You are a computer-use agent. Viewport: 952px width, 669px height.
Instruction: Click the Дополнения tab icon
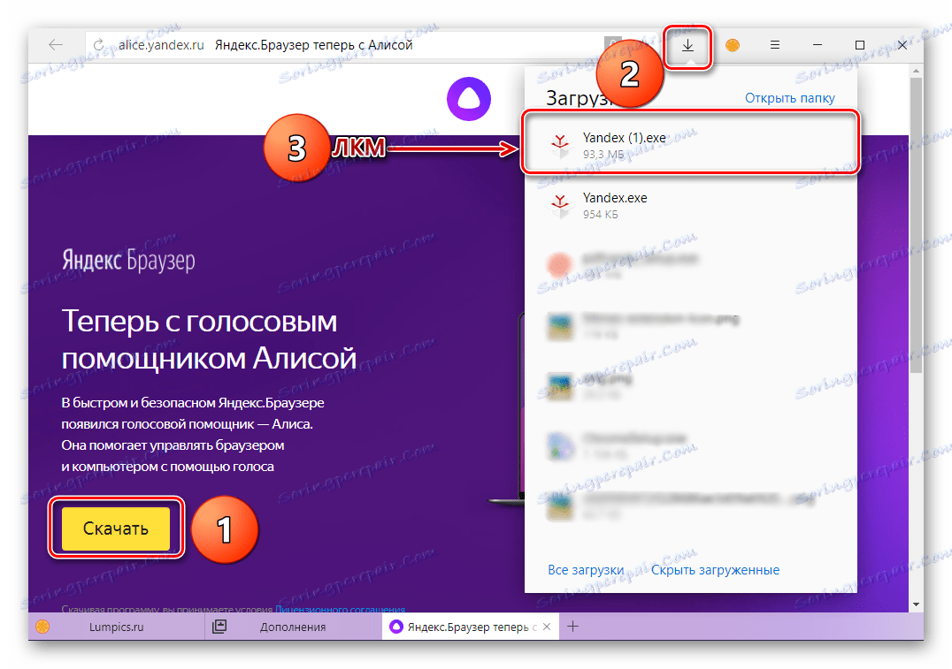(x=219, y=627)
